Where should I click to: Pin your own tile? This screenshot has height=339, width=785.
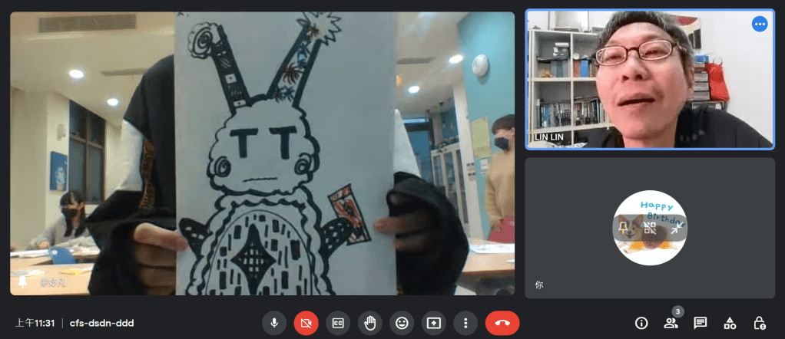tap(624, 228)
